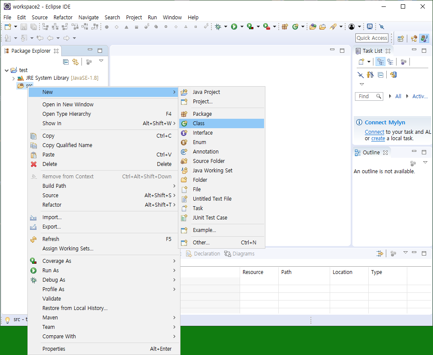This screenshot has height=355, width=433.
Task: Select Open Type Hierarchy
Action: pyautogui.click(x=104, y=114)
